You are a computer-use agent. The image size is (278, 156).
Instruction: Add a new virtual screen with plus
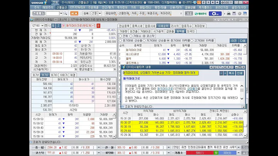pyautogui.click(x=217, y=2)
